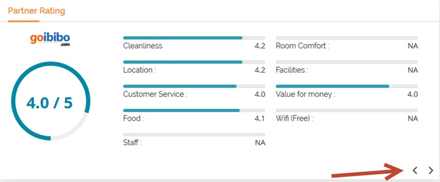The width and height of the screenshot is (440, 182).
Task: Click the Food rating bar
Action: click(x=194, y=110)
